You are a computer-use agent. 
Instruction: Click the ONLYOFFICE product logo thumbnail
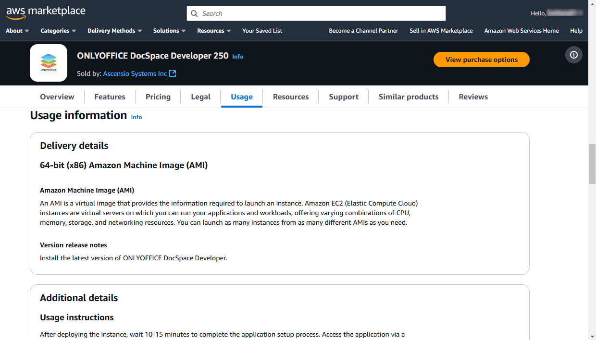(49, 63)
